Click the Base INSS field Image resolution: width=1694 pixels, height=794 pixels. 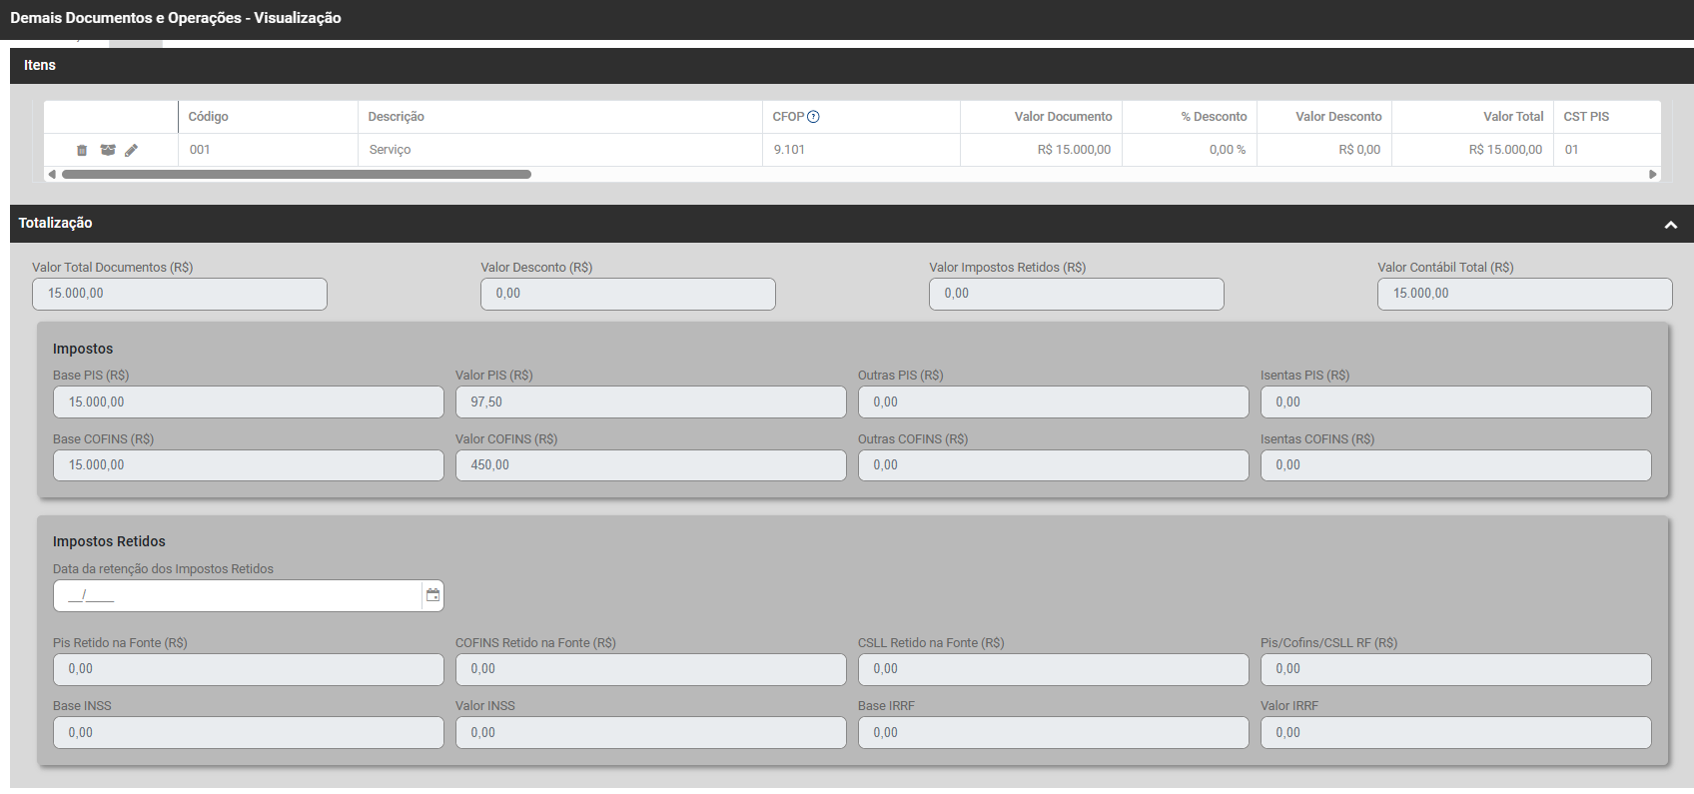249,733
